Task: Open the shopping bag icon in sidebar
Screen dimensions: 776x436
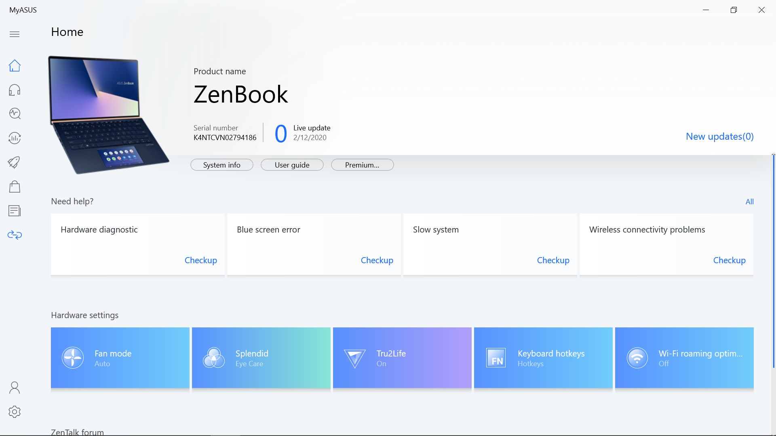Action: [x=15, y=187]
